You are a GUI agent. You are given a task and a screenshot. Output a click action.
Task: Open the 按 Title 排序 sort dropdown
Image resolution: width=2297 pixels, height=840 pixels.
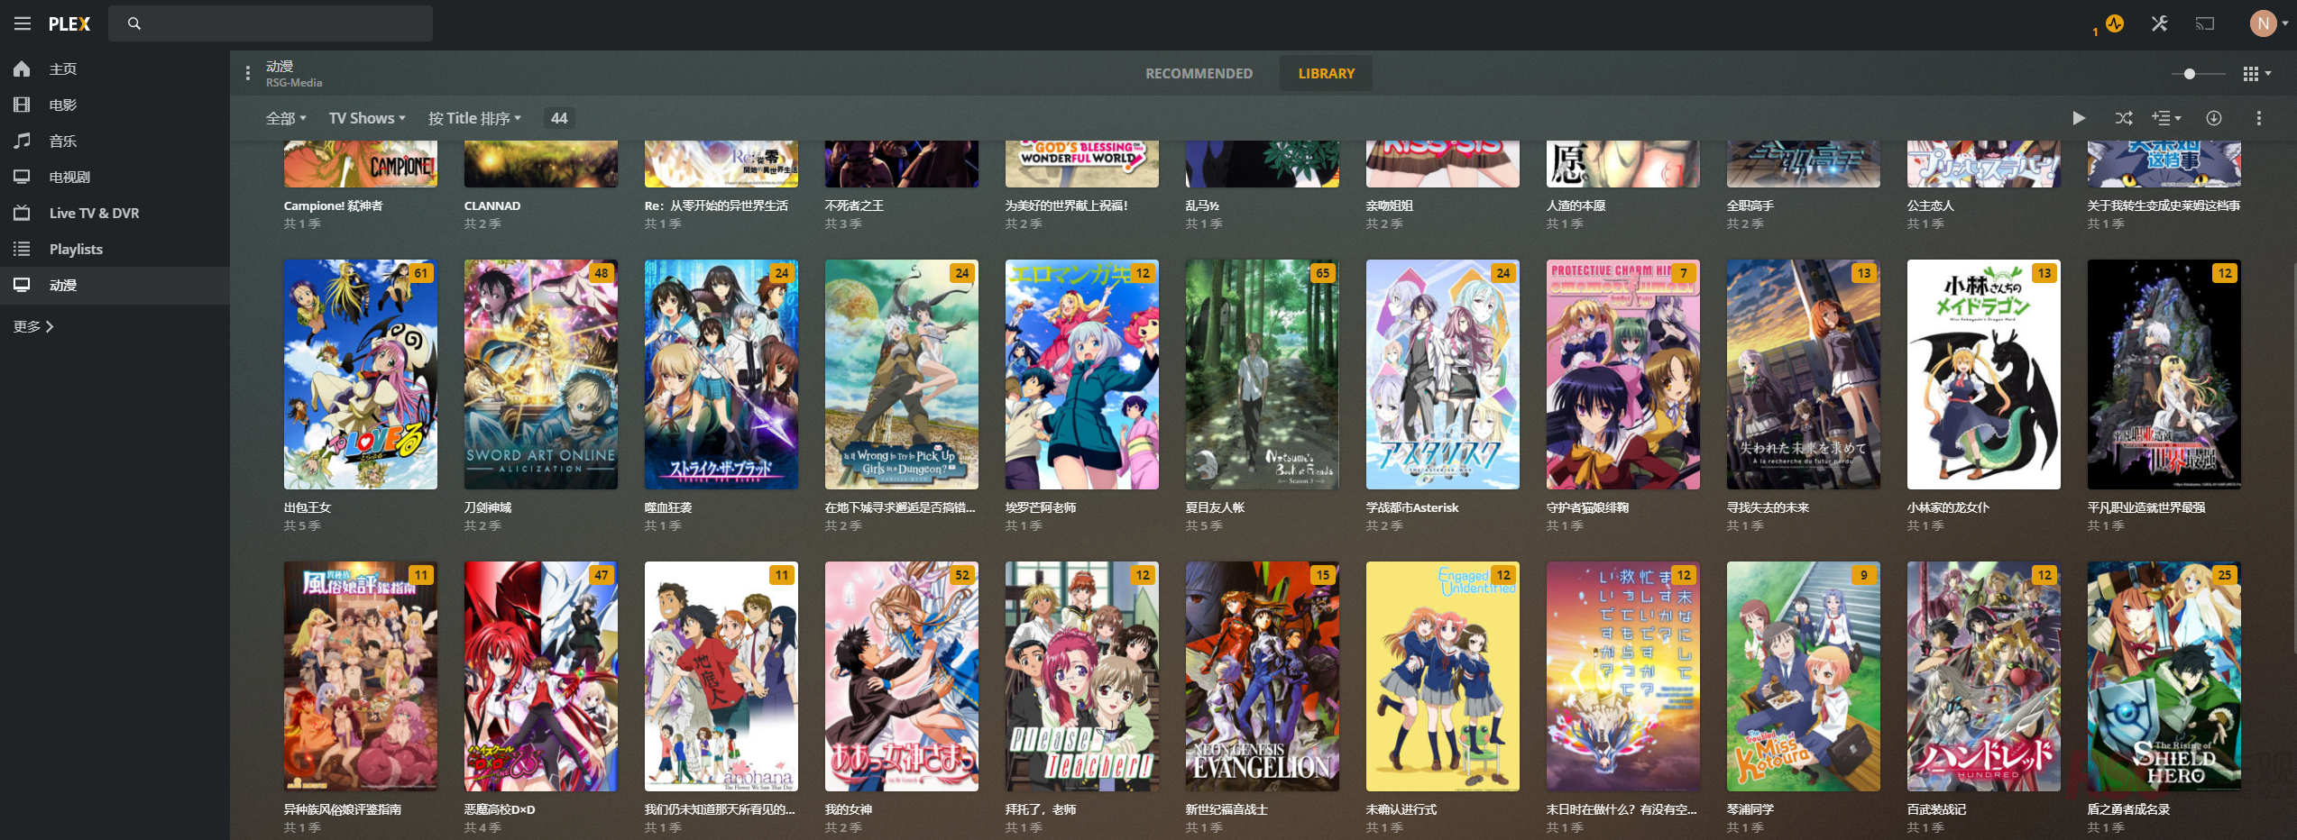click(474, 118)
